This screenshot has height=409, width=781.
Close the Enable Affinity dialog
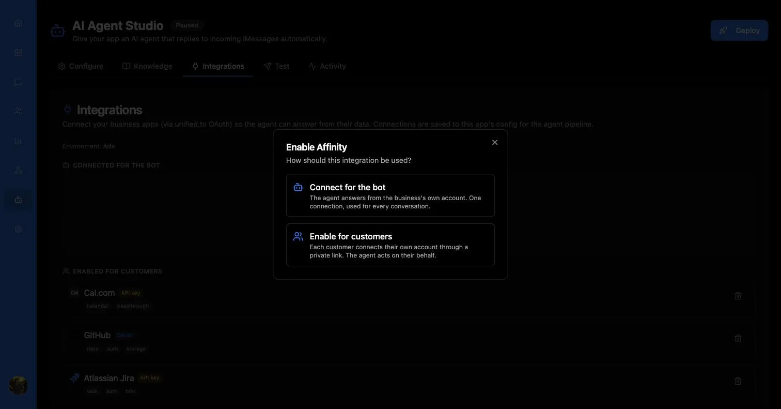pos(495,142)
